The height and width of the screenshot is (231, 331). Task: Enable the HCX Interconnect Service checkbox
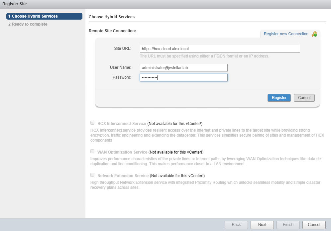(x=92, y=123)
